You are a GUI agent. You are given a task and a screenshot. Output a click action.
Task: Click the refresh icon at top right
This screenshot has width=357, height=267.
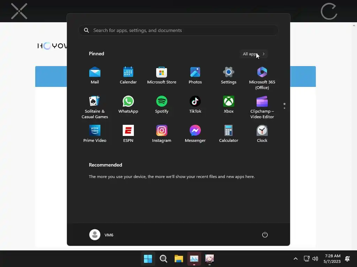[329, 11]
